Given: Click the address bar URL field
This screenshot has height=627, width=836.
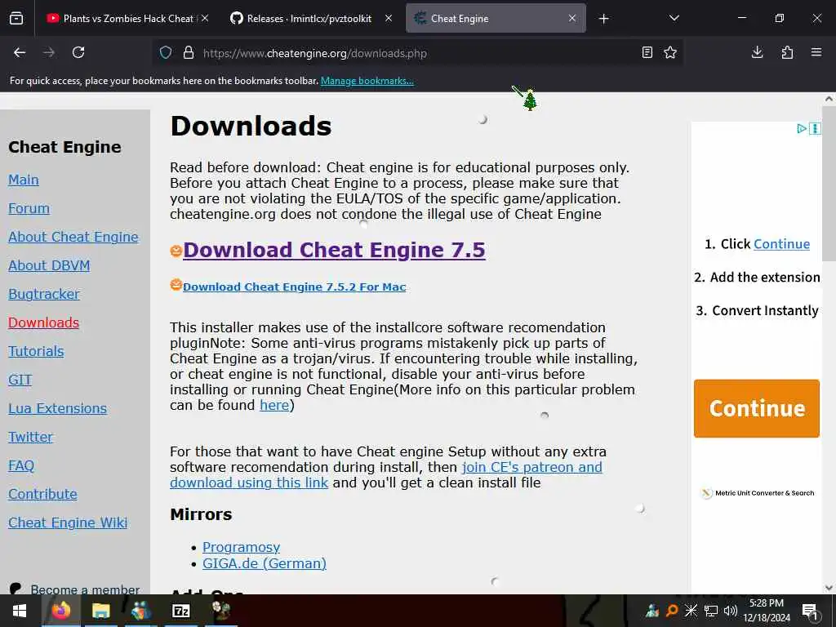Looking at the screenshot, I should (416, 53).
